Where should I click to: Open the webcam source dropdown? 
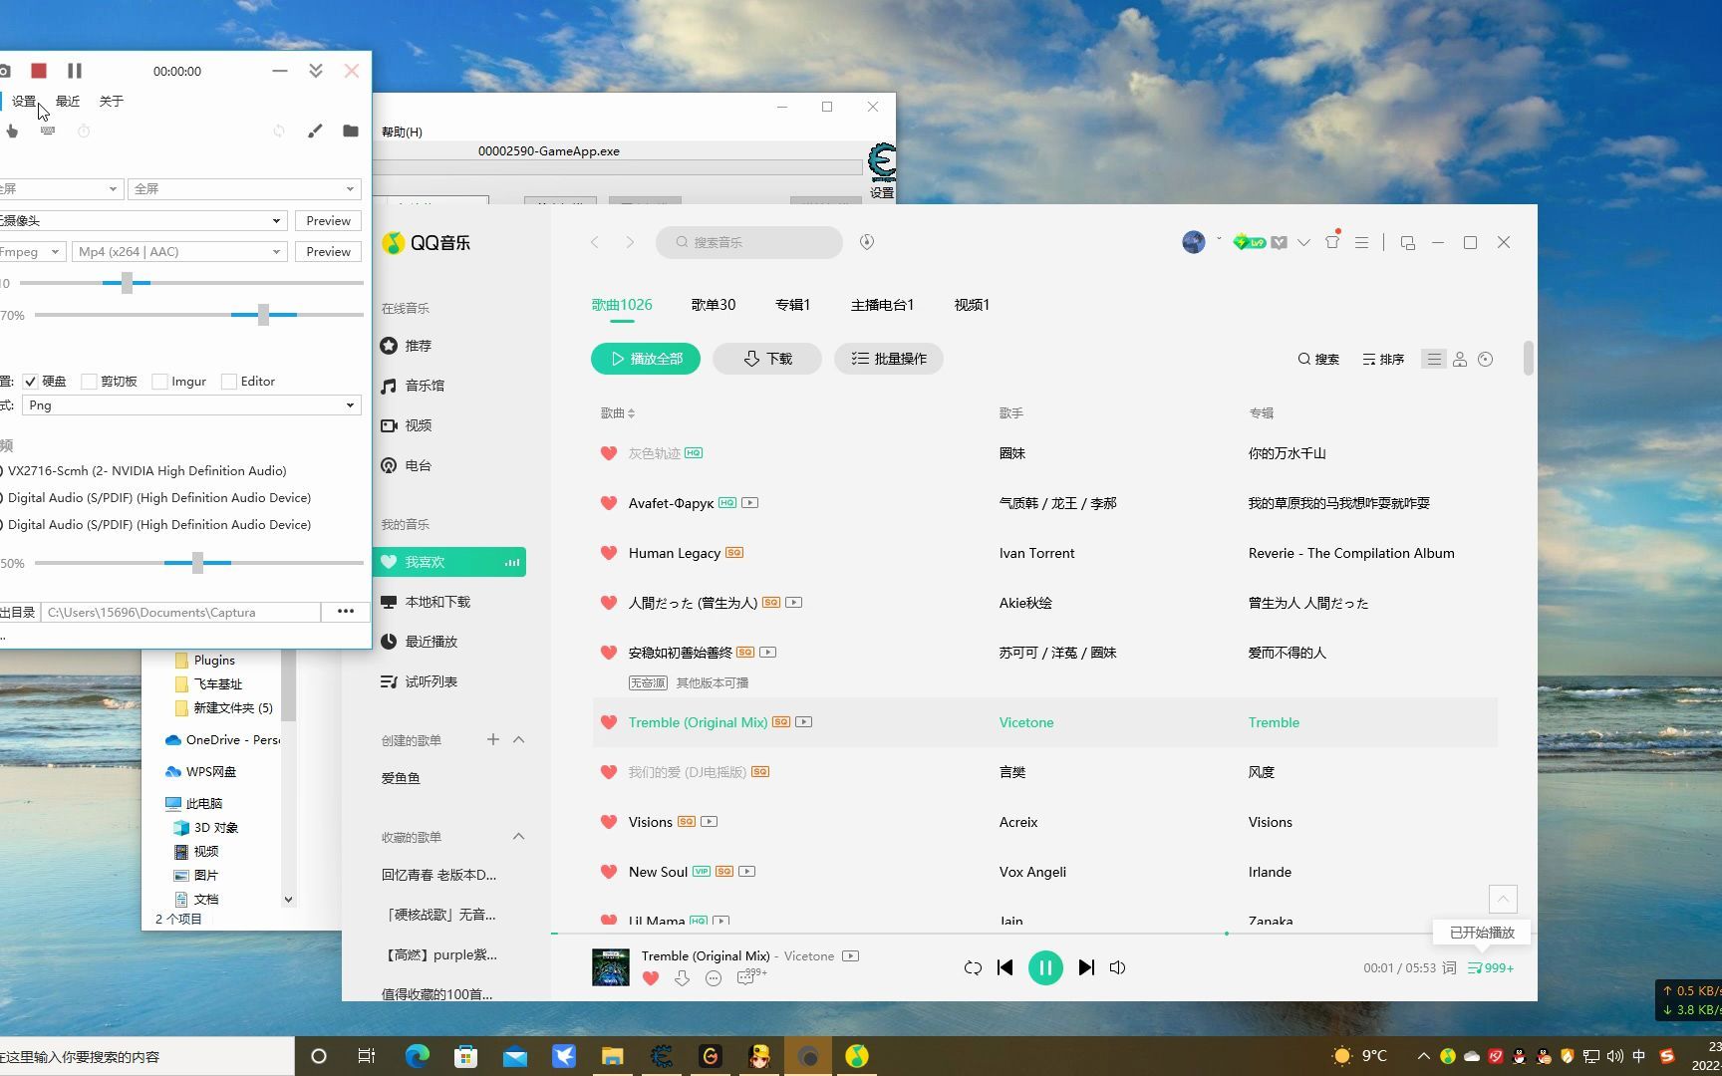coord(143,220)
